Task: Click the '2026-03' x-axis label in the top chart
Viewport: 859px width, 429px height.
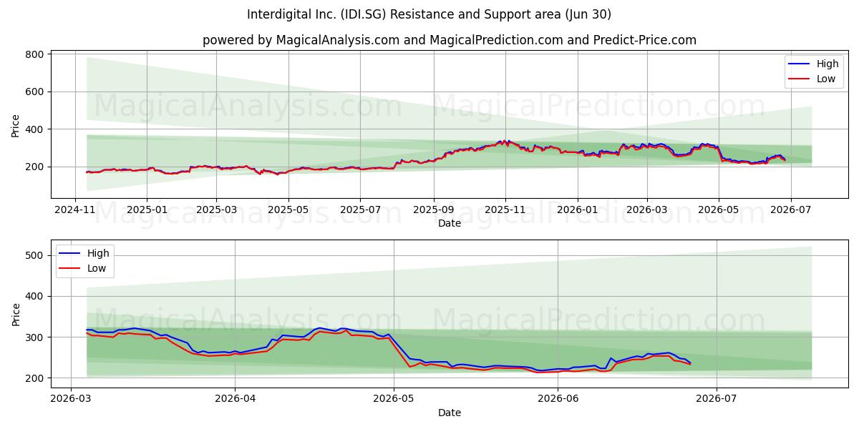Action: [x=646, y=210]
